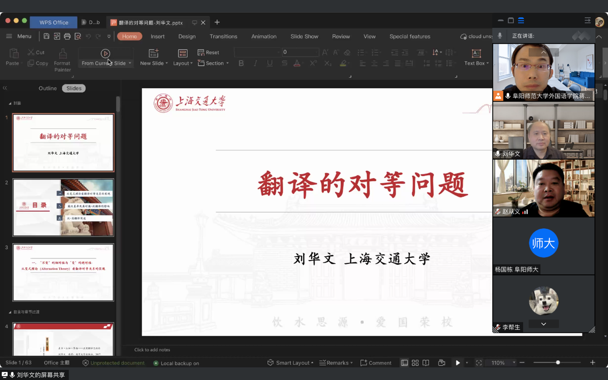Start slideshow from current slide
The height and width of the screenshot is (380, 608).
106,54
